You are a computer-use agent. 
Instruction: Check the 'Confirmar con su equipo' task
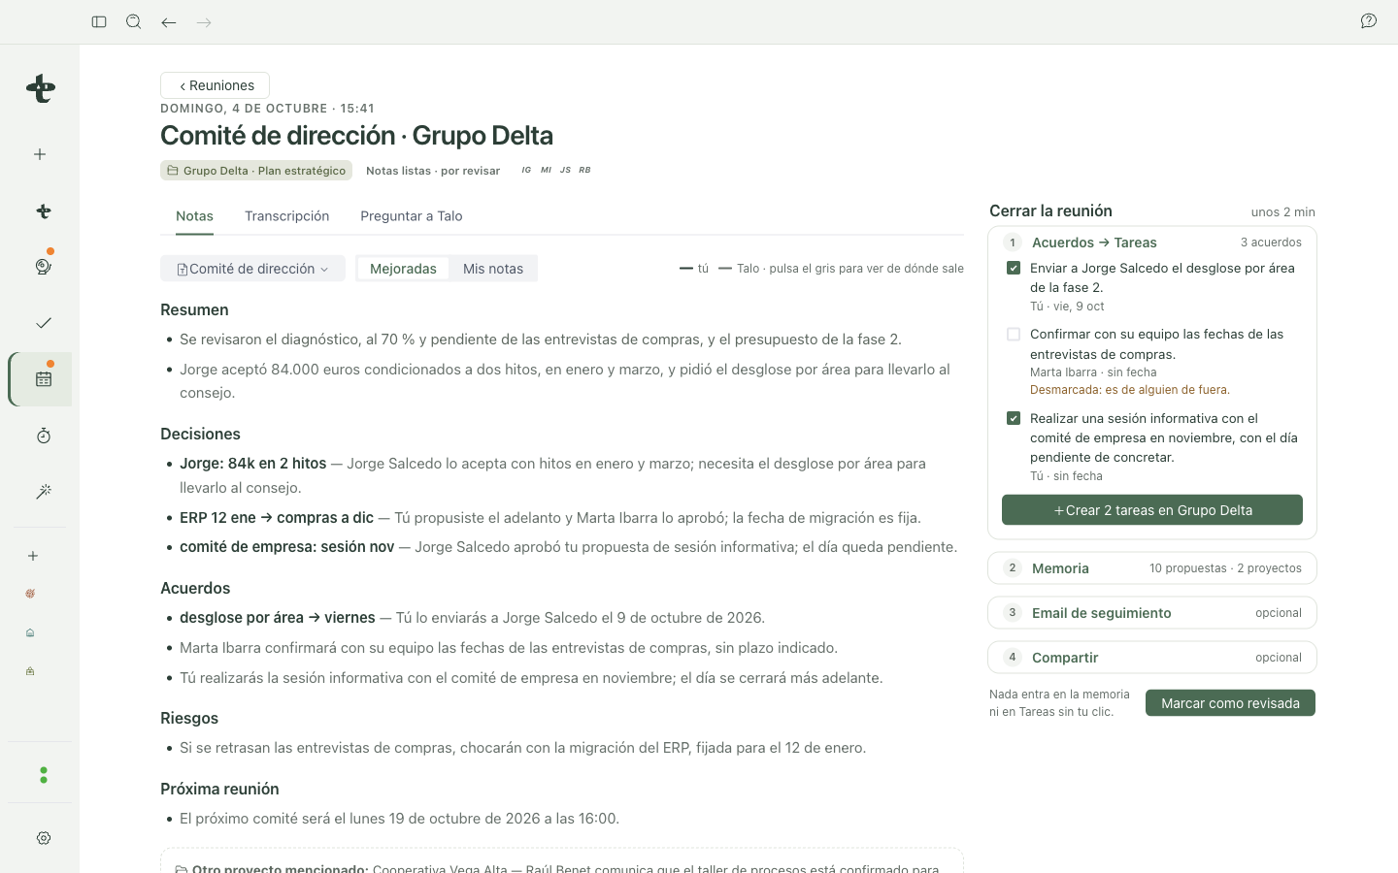[1014, 334]
